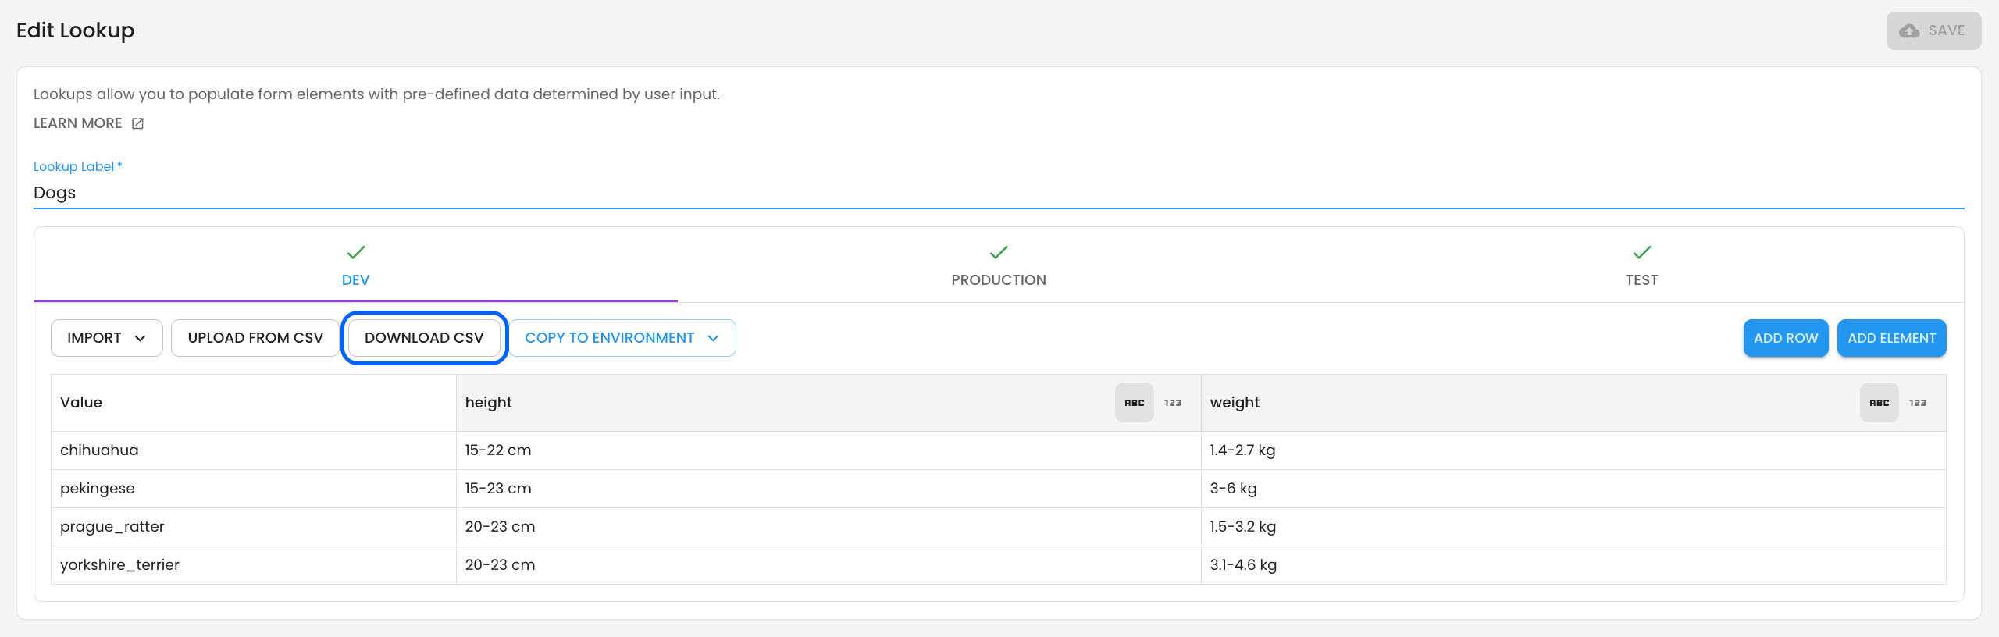The image size is (1999, 637).
Task: Open the Import dropdown menu
Action: tap(106, 338)
